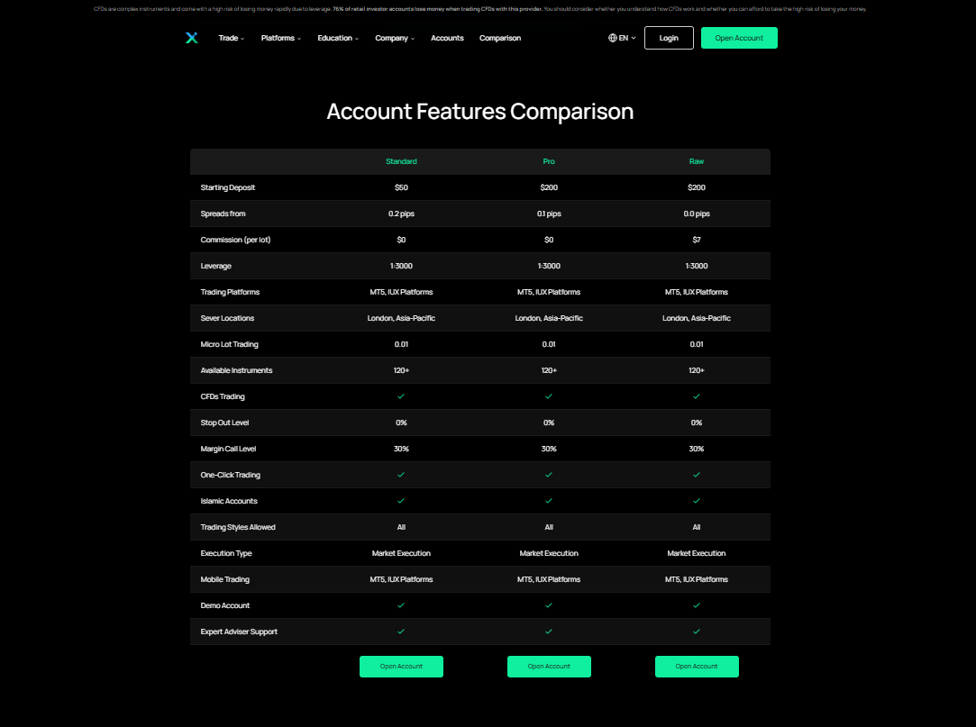Toggle the Pro CFDs Trading checkmark
The height and width of the screenshot is (727, 976).
point(549,396)
